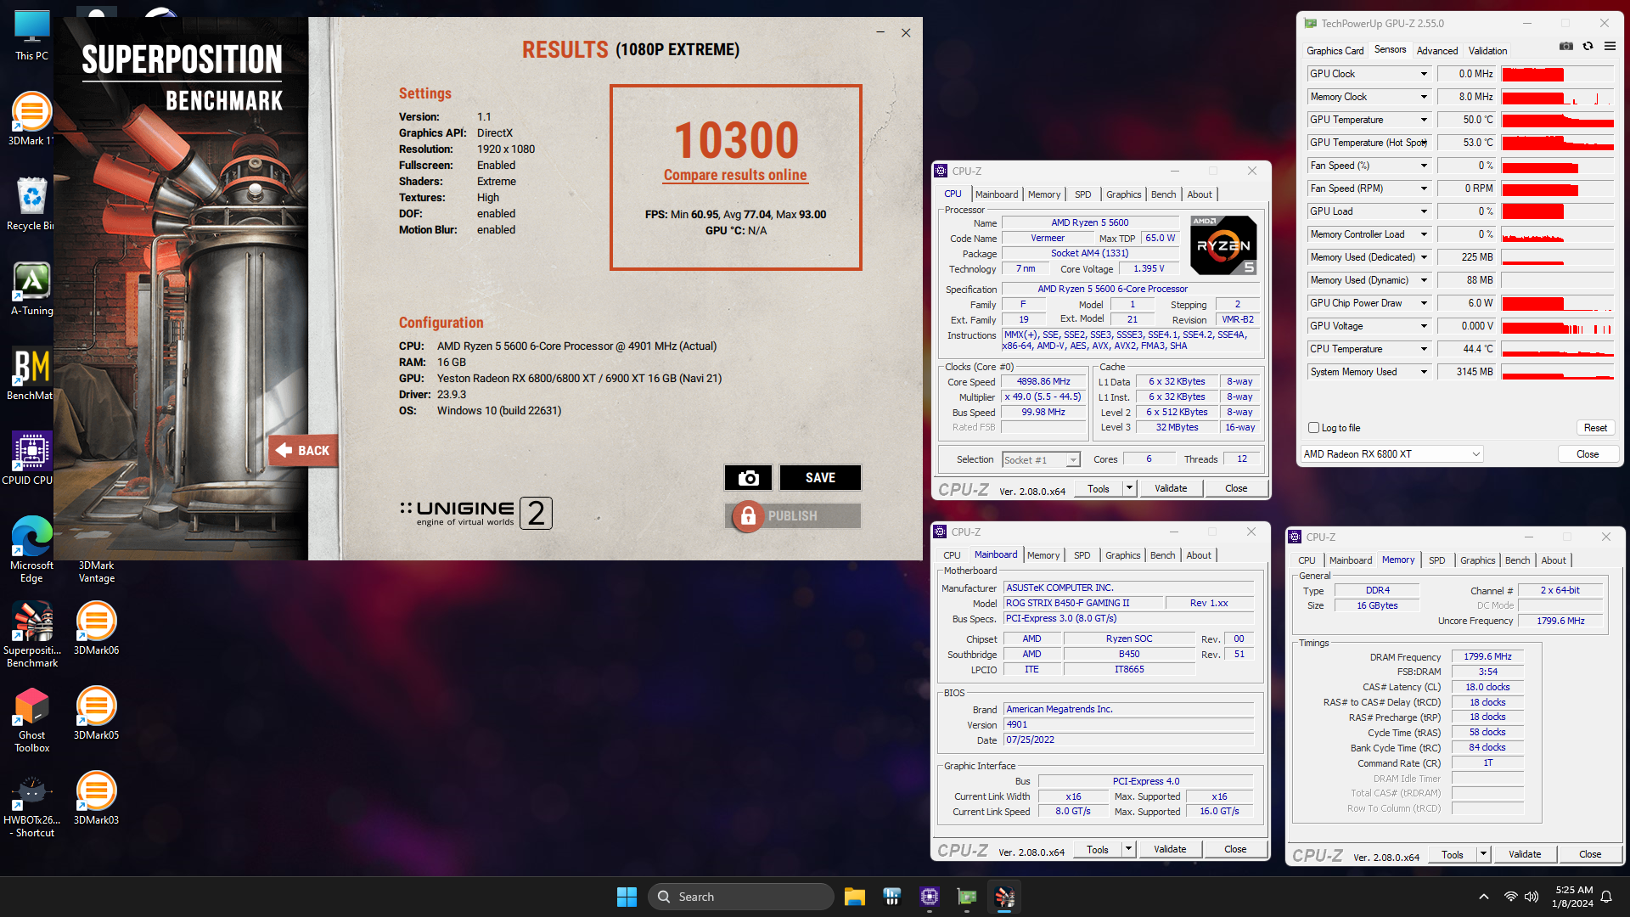Open the Recycle Bin

31,204
